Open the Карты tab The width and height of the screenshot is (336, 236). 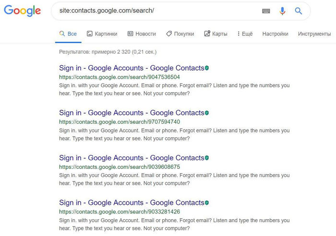point(216,34)
